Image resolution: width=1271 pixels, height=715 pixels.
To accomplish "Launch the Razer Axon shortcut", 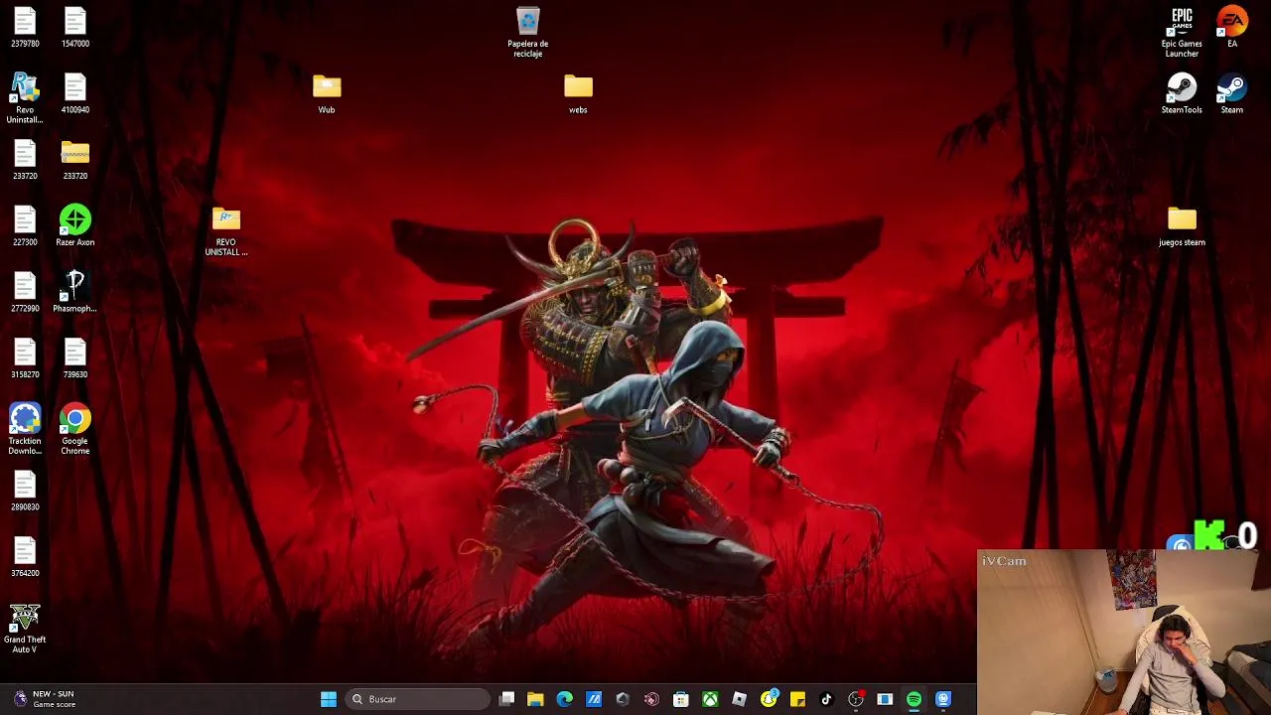I will (75, 225).
